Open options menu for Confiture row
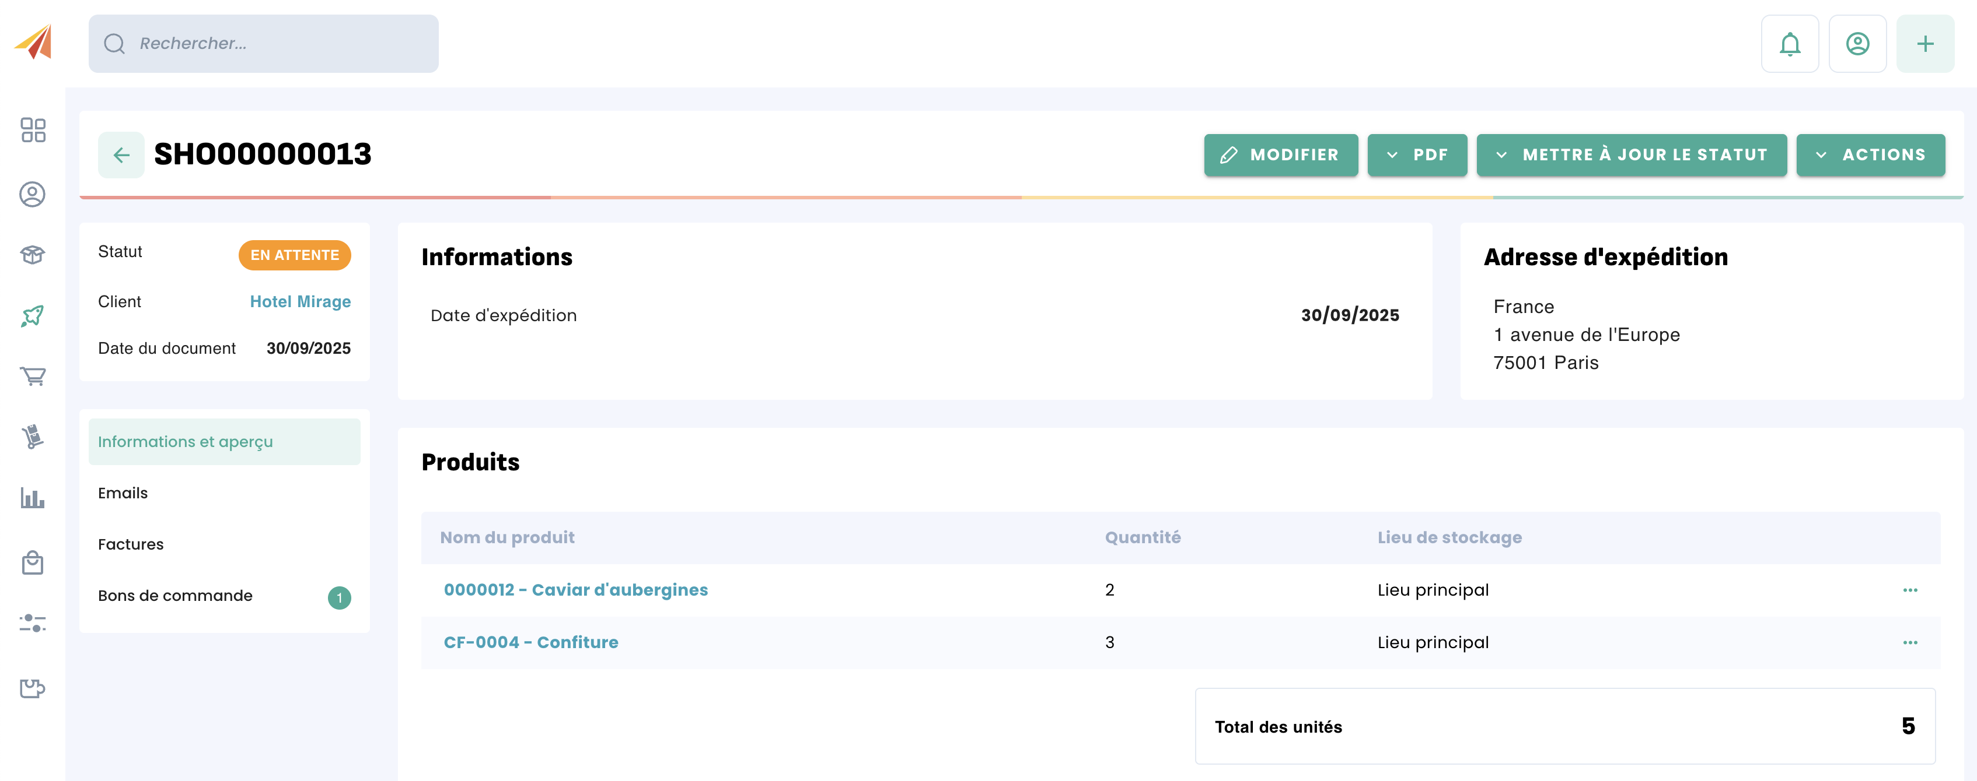This screenshot has height=781, width=1977. tap(1909, 642)
